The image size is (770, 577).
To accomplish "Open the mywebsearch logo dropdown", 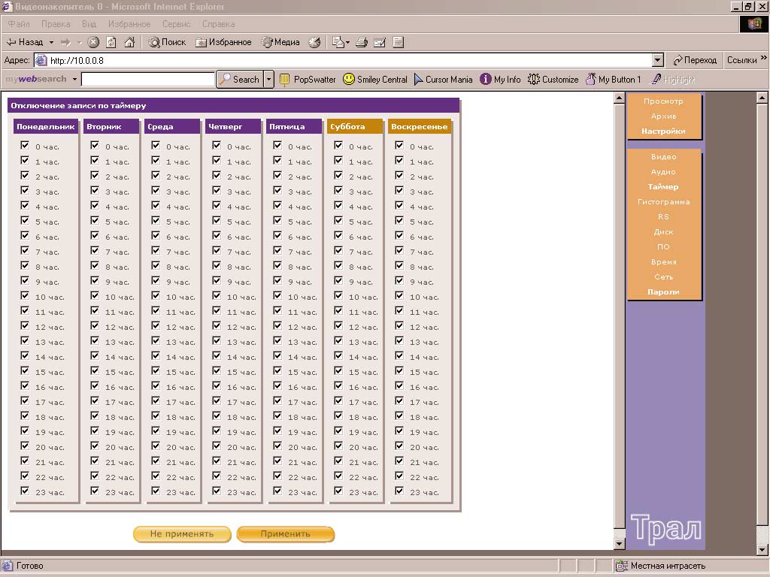I will tap(74, 79).
